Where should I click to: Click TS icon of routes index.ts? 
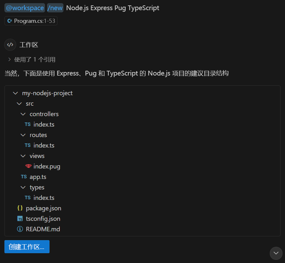[28, 145]
